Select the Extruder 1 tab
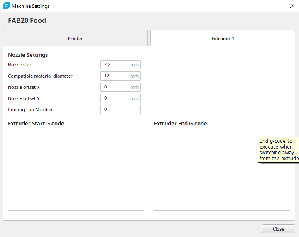 pyautogui.click(x=223, y=39)
